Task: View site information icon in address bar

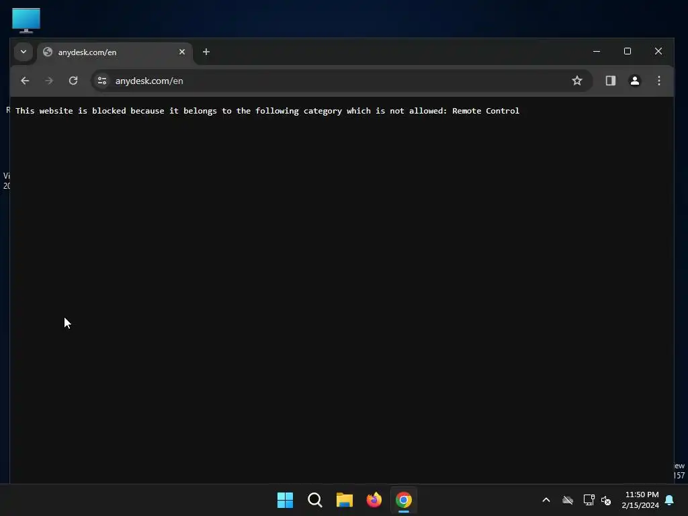Action: (x=102, y=81)
